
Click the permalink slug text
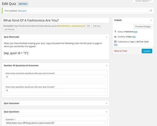click(x=71, y=26)
